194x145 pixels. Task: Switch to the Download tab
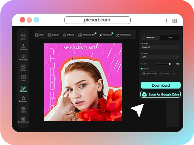(150, 38)
